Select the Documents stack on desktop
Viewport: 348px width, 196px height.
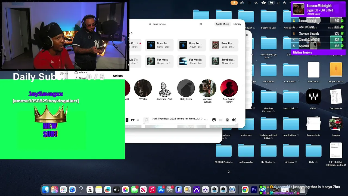click(336, 99)
